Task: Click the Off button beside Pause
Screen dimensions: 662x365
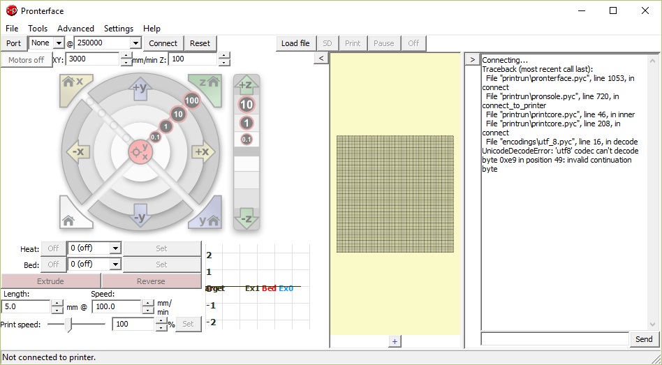Action: point(413,43)
